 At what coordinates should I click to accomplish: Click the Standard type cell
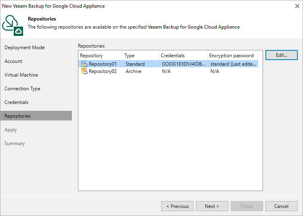[135, 64]
